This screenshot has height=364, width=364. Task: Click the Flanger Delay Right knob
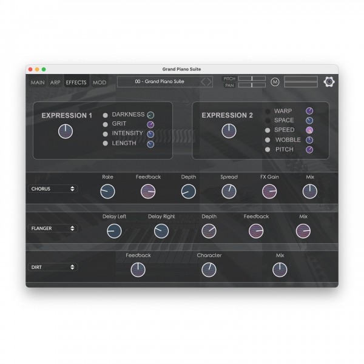click(161, 231)
